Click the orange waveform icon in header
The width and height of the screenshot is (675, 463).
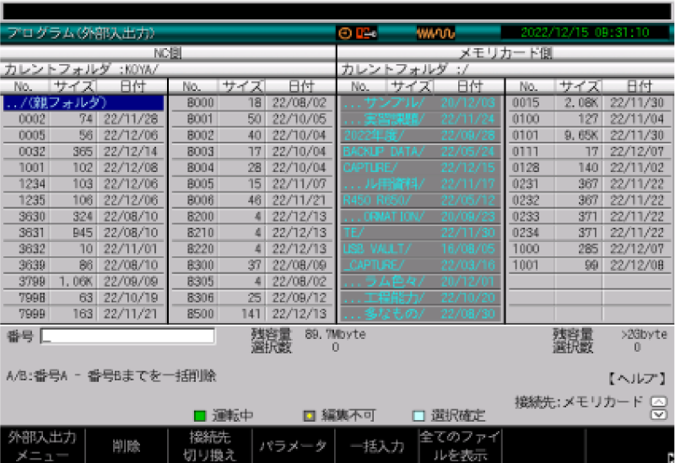[435, 33]
